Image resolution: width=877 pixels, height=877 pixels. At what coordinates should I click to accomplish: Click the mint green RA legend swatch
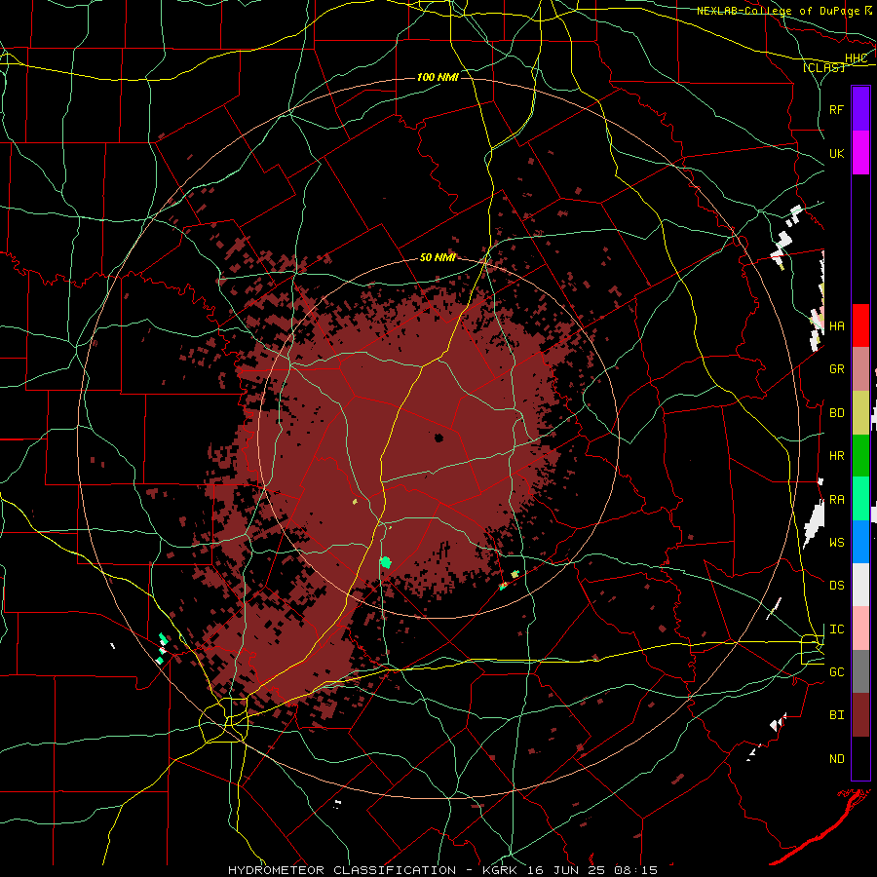point(860,499)
